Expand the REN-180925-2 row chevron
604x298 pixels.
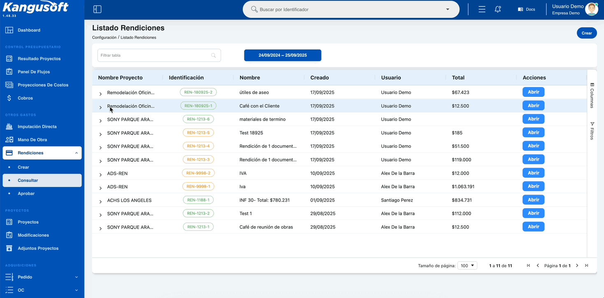coord(100,94)
